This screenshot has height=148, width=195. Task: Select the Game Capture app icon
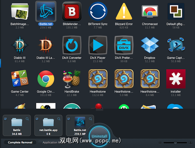[x=176, y=44]
